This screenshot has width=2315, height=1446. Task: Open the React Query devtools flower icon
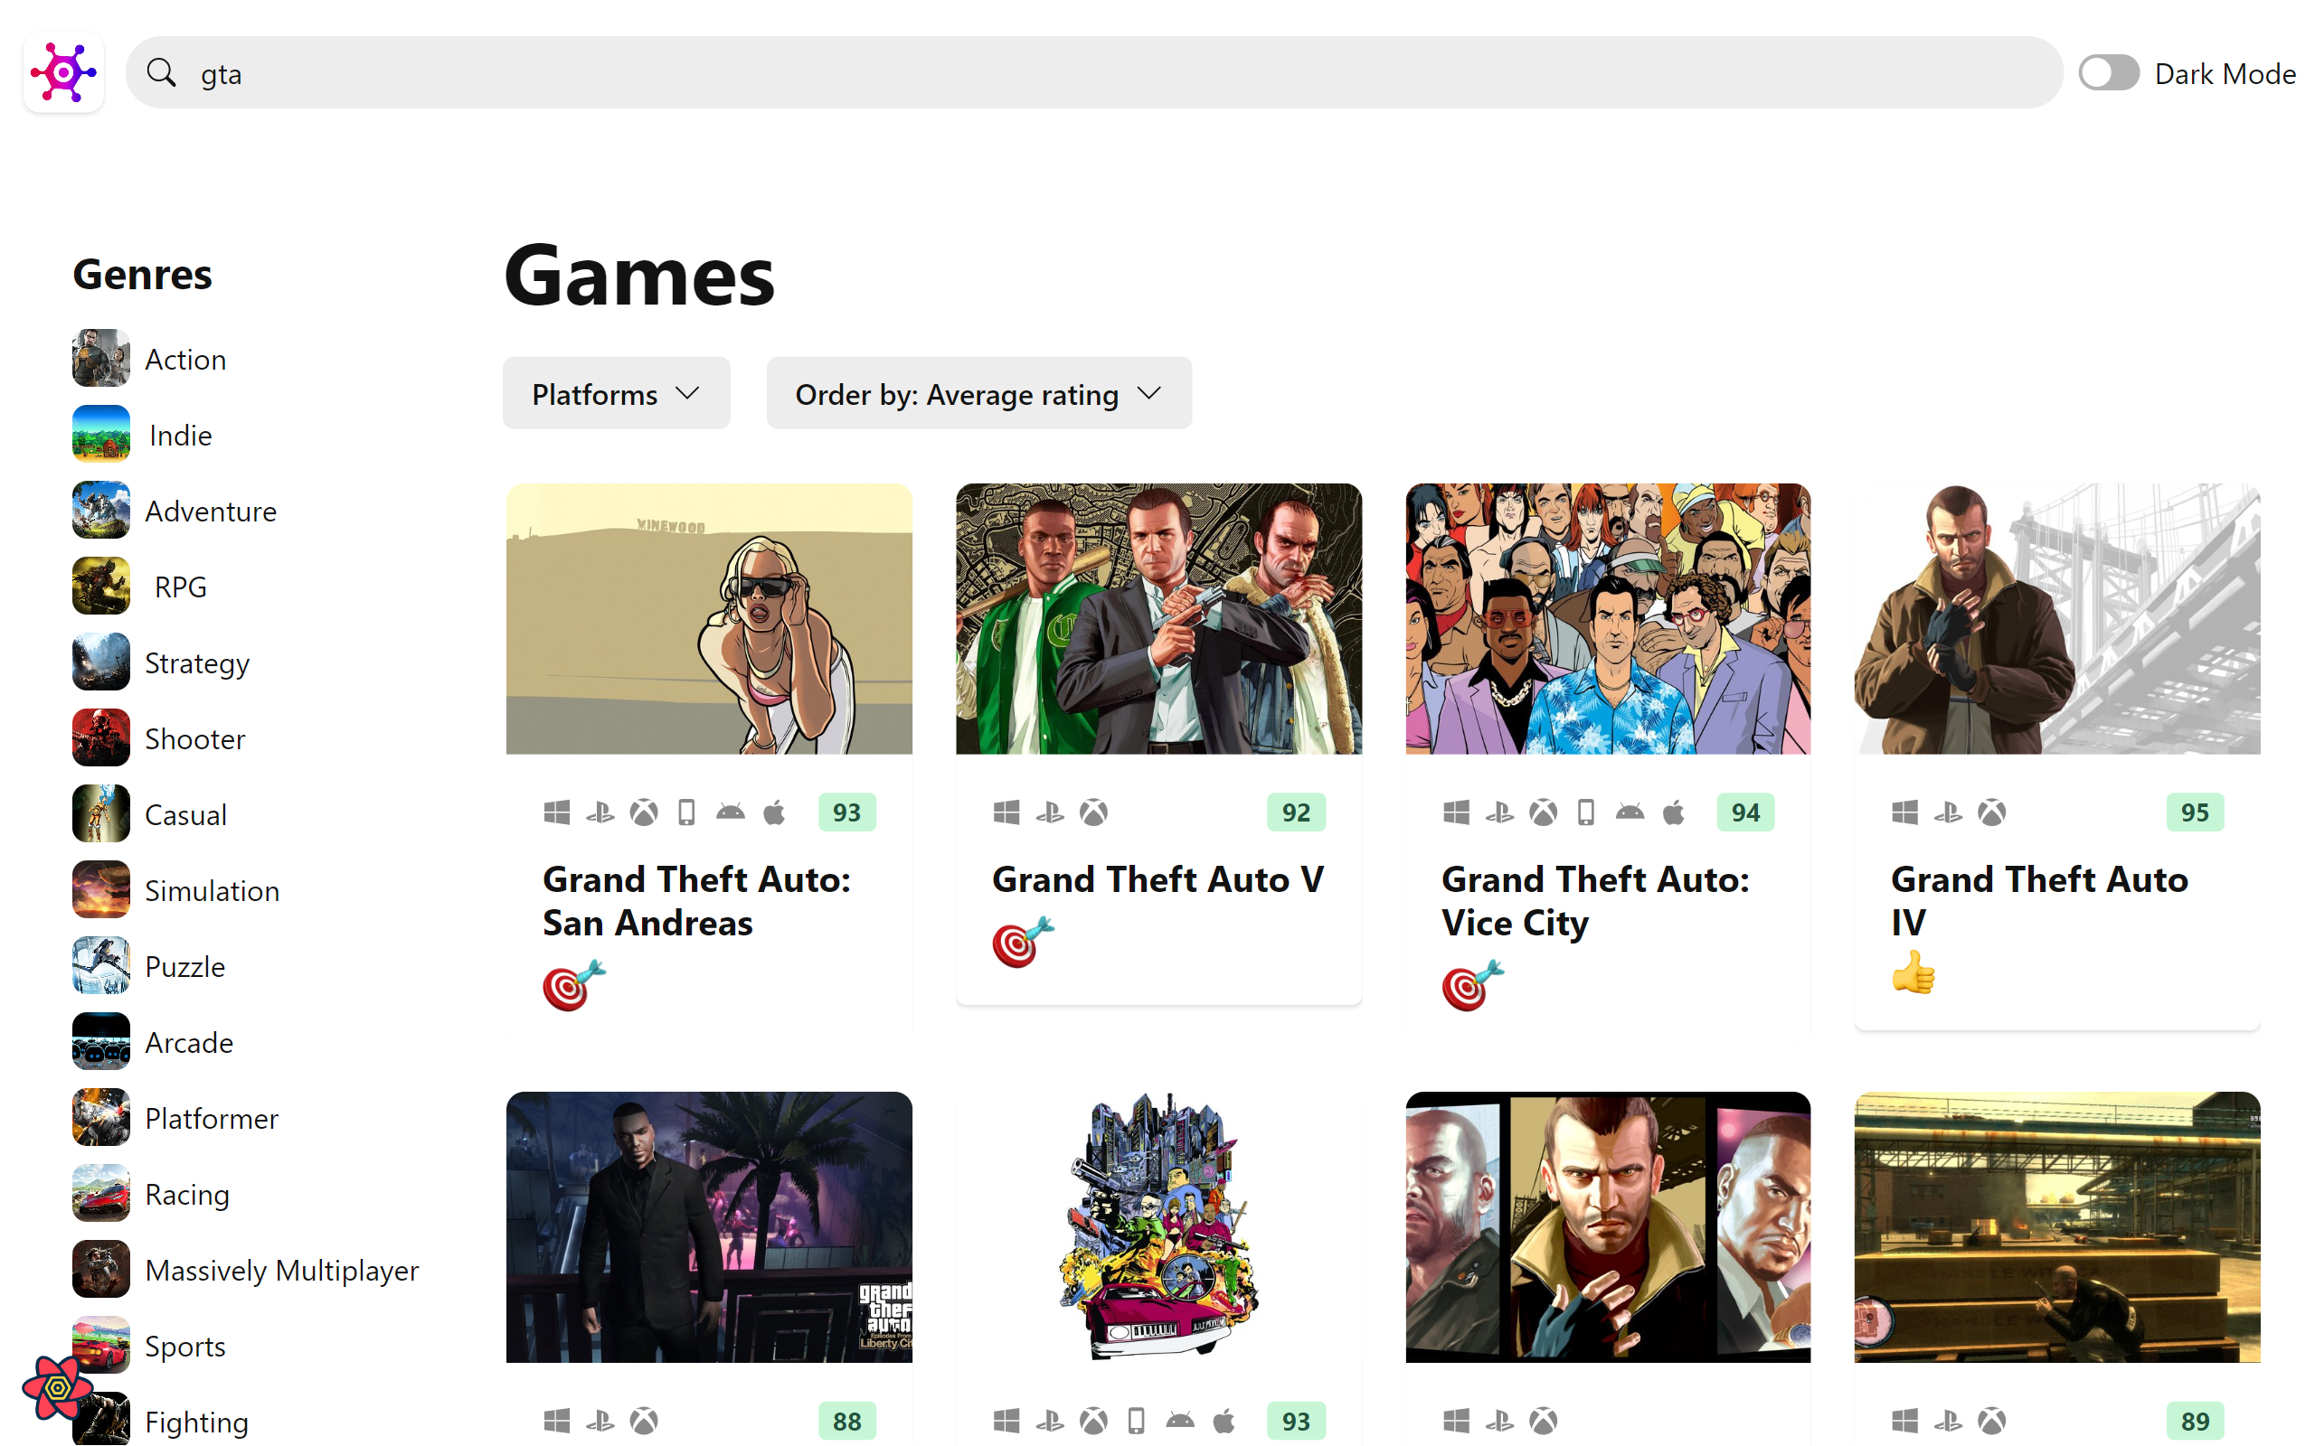click(x=55, y=1386)
